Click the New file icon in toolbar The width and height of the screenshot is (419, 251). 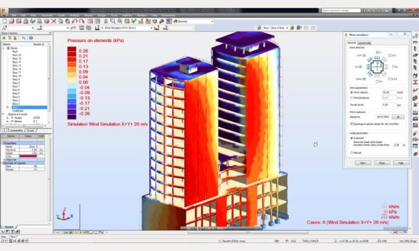4,21
